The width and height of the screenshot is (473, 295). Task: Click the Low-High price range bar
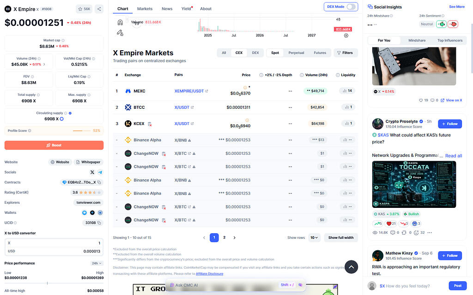(x=54, y=283)
